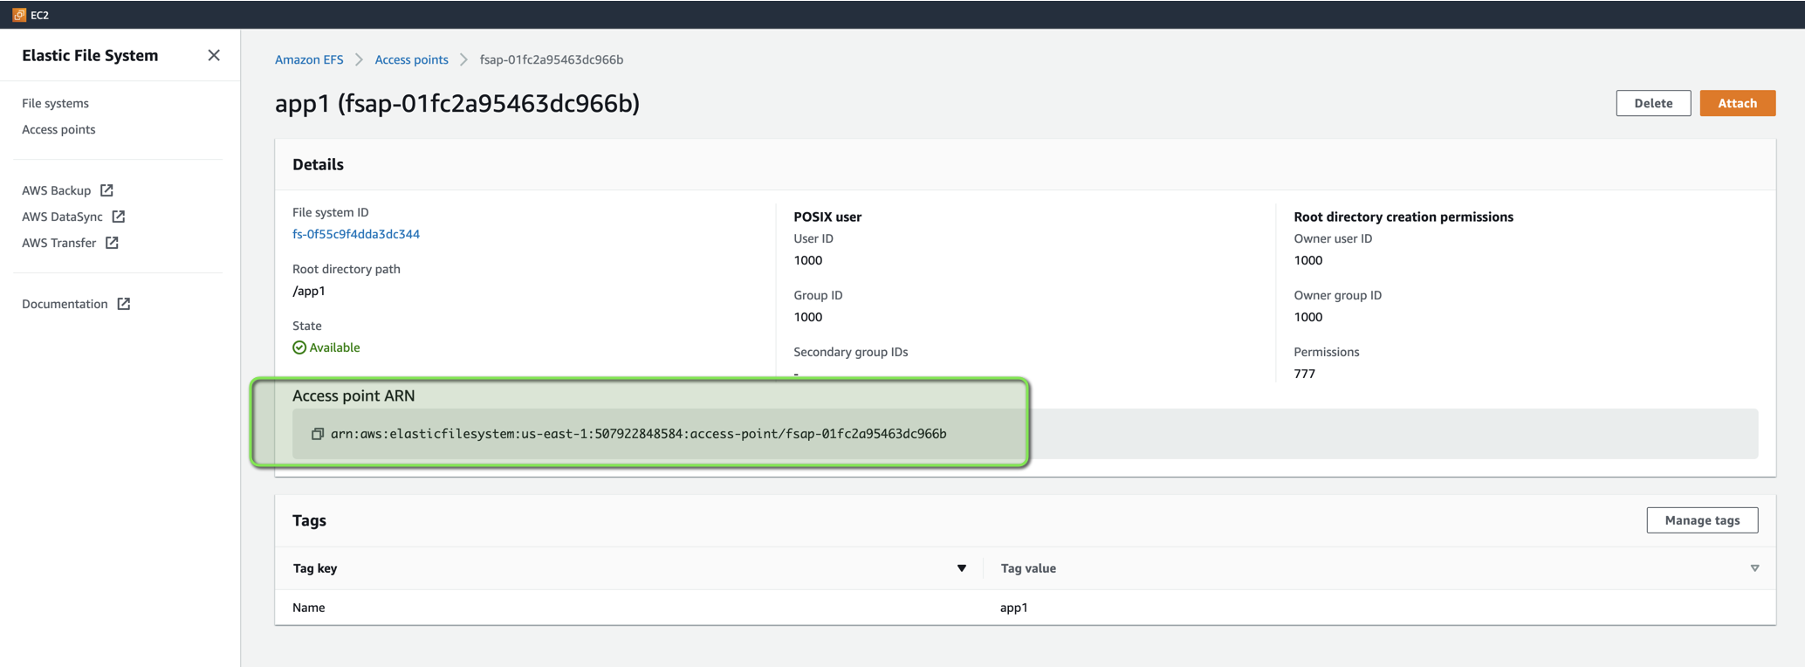Go to Amazon EFS breadcrumb
This screenshot has height=667, width=1805.
pos(309,59)
